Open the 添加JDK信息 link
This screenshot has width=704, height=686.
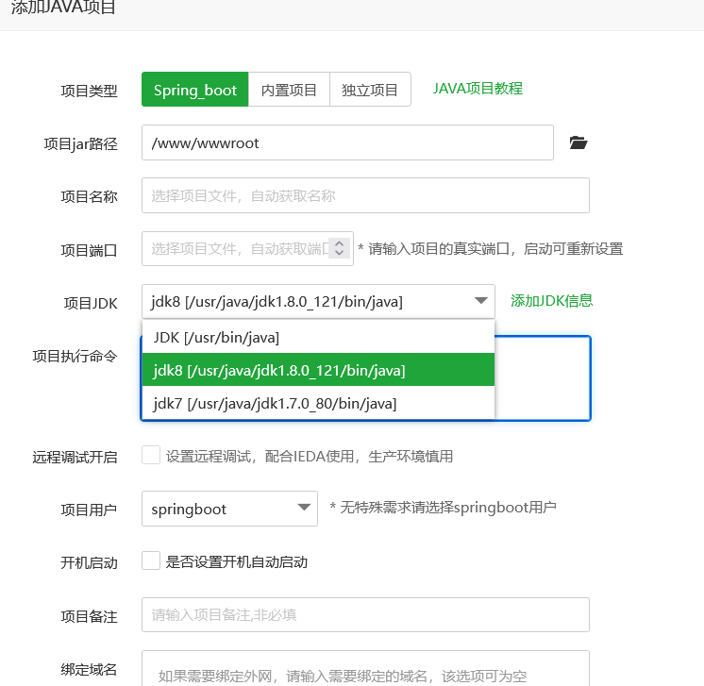552,300
